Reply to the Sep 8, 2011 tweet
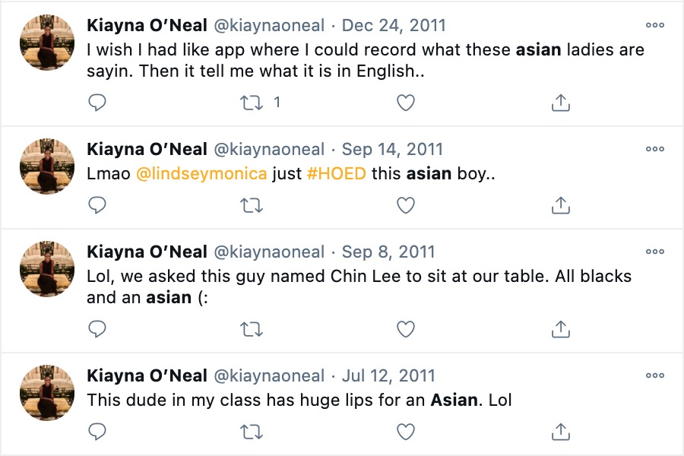 [97, 329]
